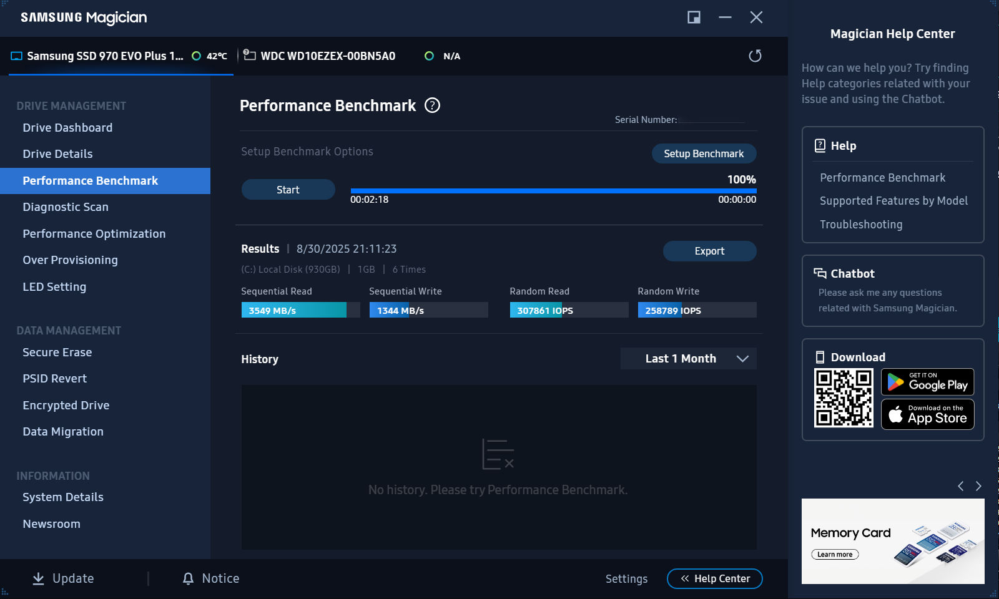Click the Sequential Write 1344 MB/s bar
This screenshot has height=599, width=999.
click(429, 310)
